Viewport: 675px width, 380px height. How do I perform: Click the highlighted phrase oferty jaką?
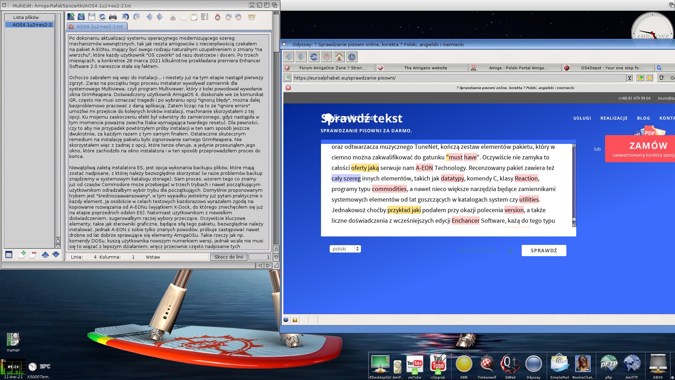pyautogui.click(x=365, y=168)
